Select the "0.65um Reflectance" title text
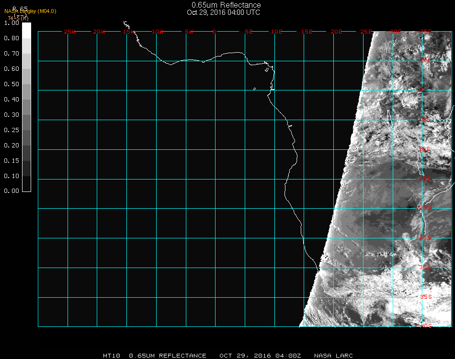 tap(226, 5)
